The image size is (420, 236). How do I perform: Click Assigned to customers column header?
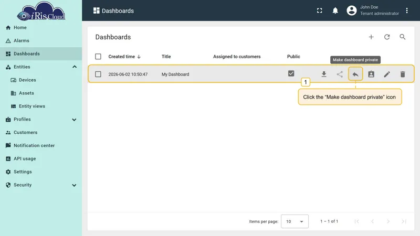pos(237,57)
